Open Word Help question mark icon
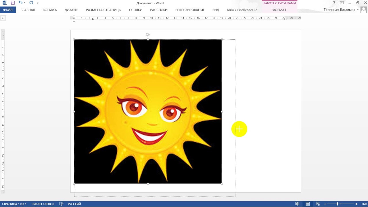Image resolution: width=368 pixels, height=207 pixels. click(x=334, y=3)
